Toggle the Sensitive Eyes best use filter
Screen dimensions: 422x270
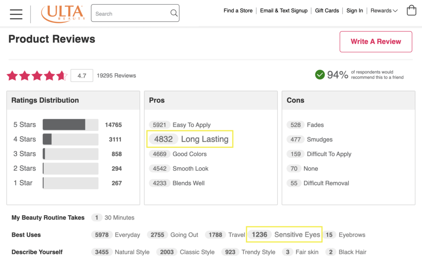coord(284,234)
